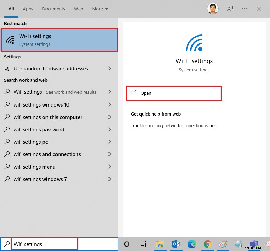Click the search box containing 'Wifi settings'
This screenshot has height=251, width=270.
[x=45, y=244]
